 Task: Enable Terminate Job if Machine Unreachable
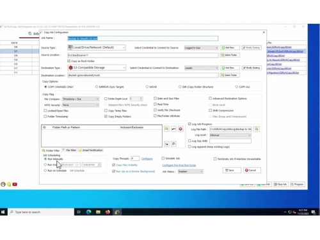(x=215, y=159)
